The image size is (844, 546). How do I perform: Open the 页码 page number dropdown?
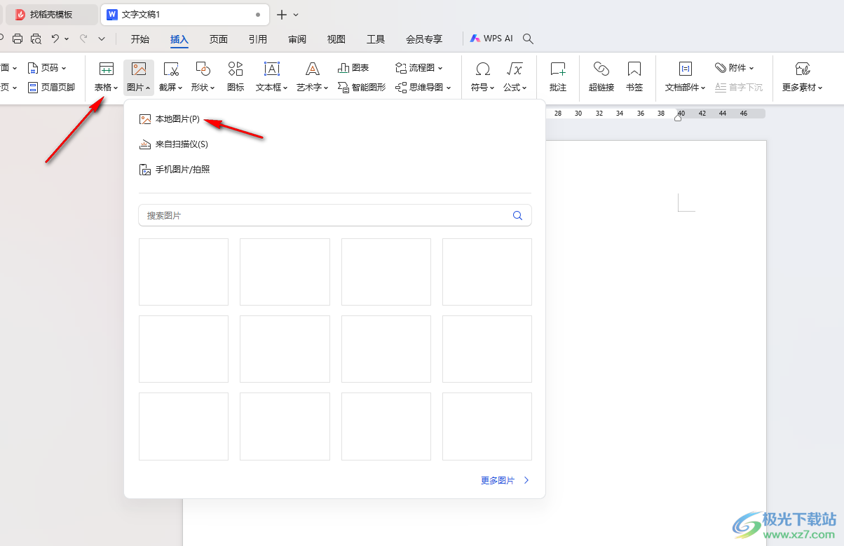pyautogui.click(x=46, y=68)
